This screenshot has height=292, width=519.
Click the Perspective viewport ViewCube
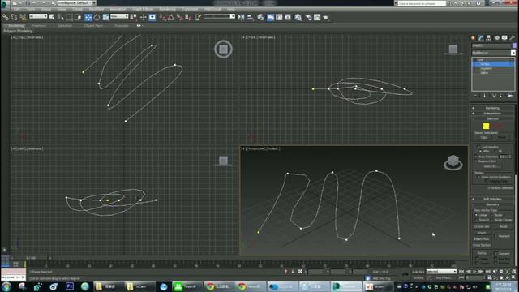pos(453,162)
